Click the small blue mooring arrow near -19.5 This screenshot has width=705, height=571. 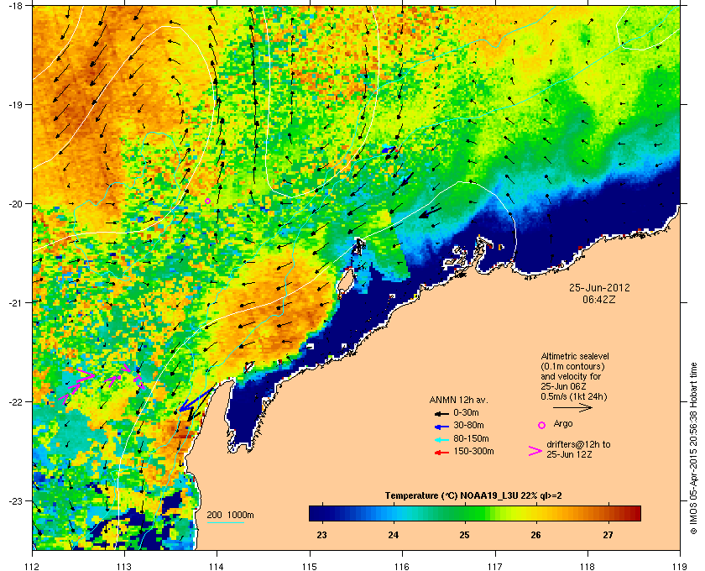388,150
